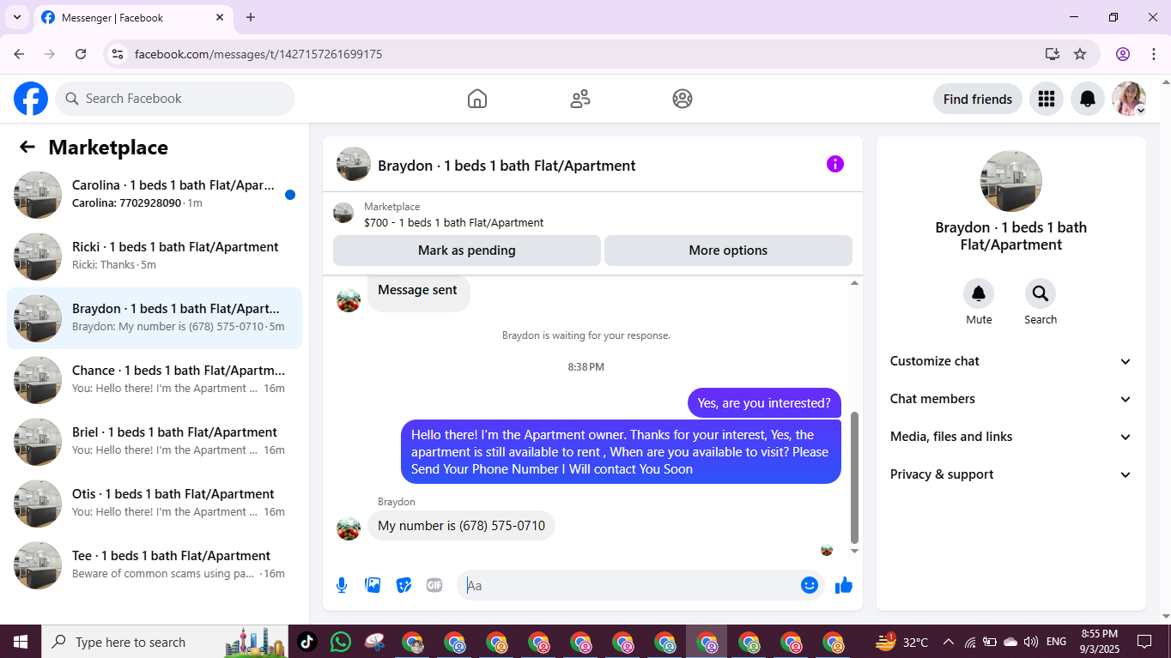Choose a sticker from the sticker icon
Screen dimensions: 1171x658
click(x=403, y=585)
